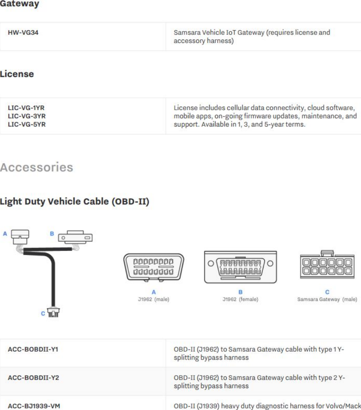Click the Samsara Vehicle IoT Gateway description
The width and height of the screenshot is (361, 410).
pos(252,37)
